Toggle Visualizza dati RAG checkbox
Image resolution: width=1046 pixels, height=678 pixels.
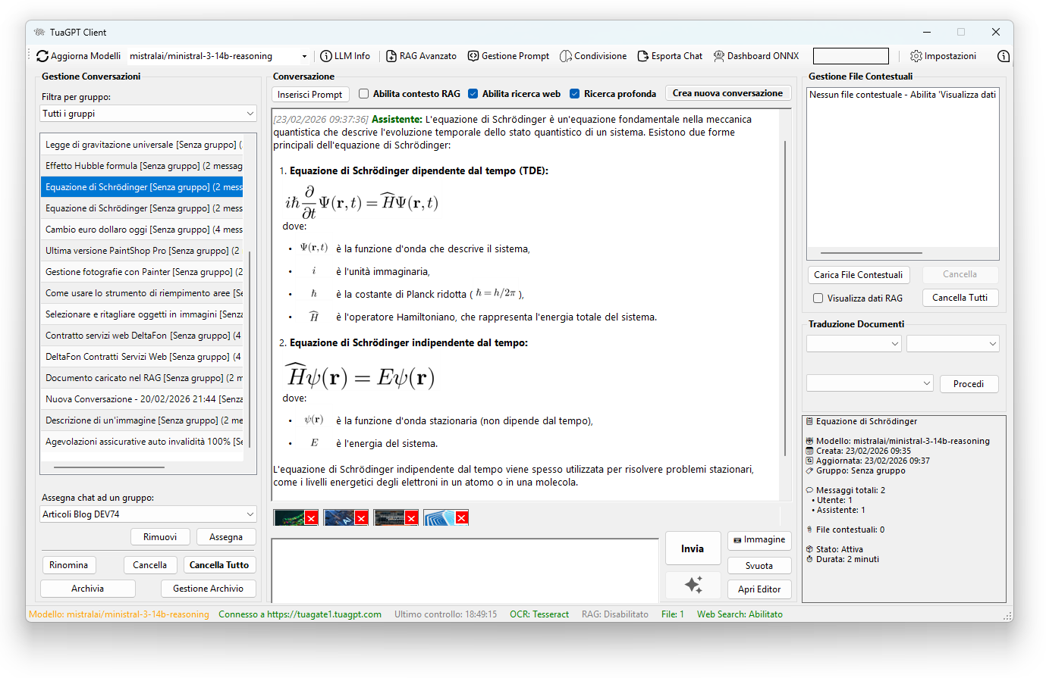(818, 298)
